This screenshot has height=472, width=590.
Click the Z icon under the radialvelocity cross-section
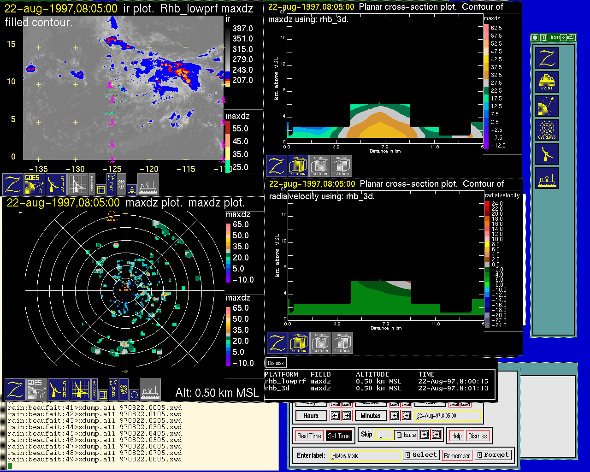click(277, 343)
